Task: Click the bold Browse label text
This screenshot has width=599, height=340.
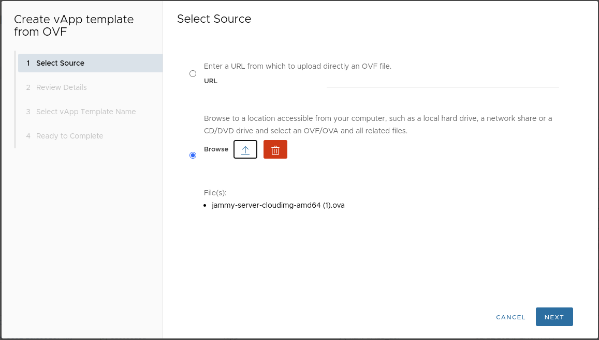Action: [x=216, y=149]
